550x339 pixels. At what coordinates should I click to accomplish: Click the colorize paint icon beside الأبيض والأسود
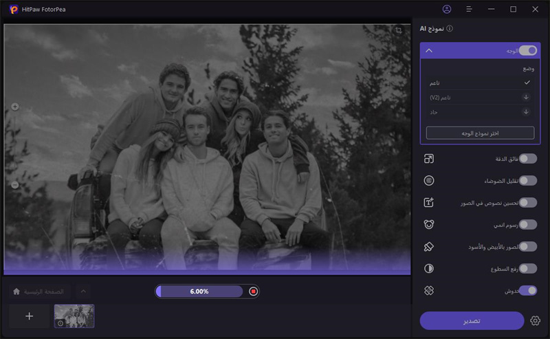428,247
